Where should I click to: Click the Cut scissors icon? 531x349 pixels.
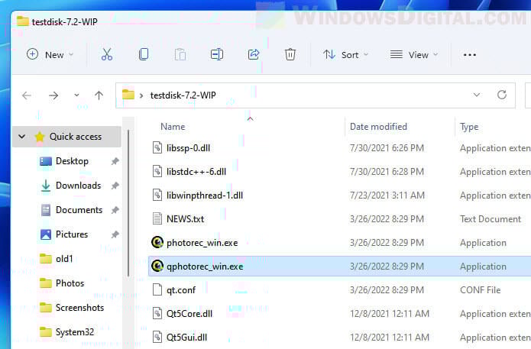coord(107,54)
